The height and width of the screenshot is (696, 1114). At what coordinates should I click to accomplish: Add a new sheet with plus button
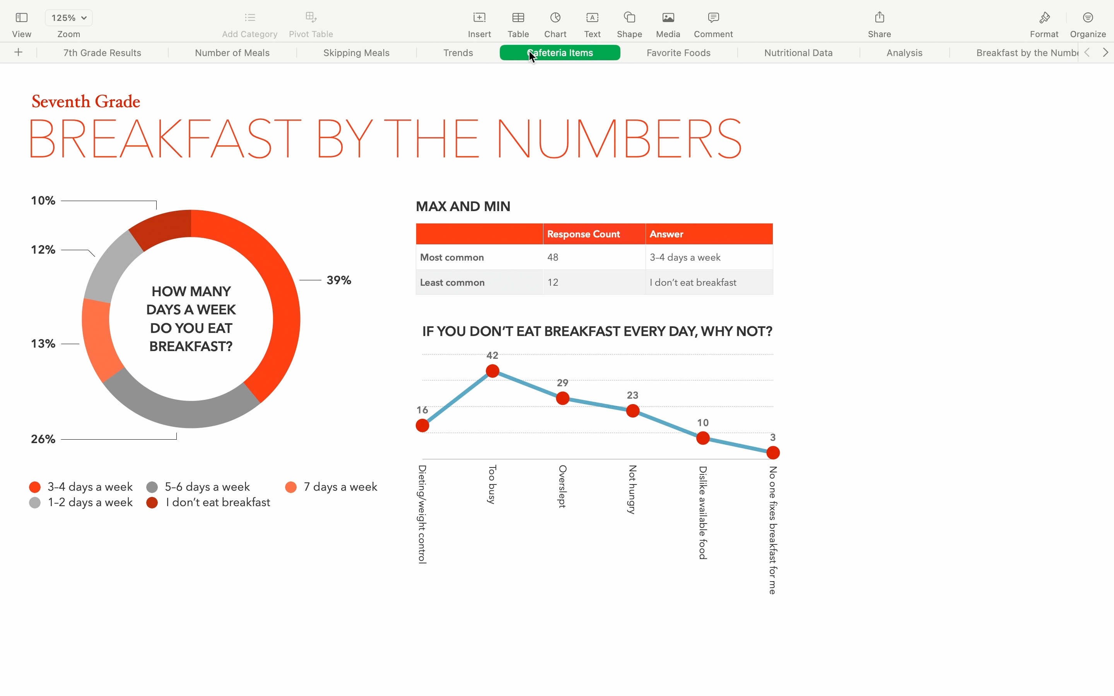click(19, 53)
